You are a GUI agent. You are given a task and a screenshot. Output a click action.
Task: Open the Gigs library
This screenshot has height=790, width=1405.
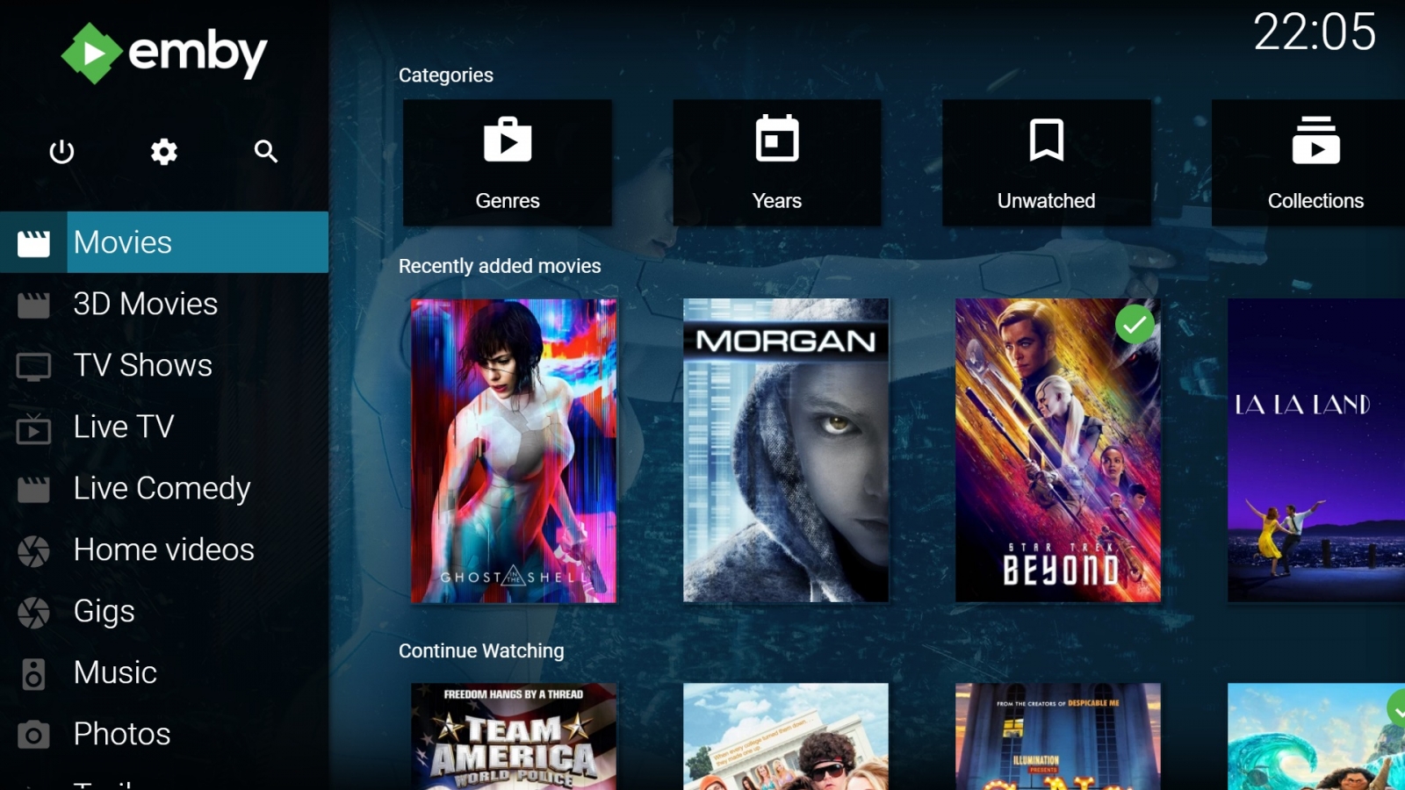[164, 611]
